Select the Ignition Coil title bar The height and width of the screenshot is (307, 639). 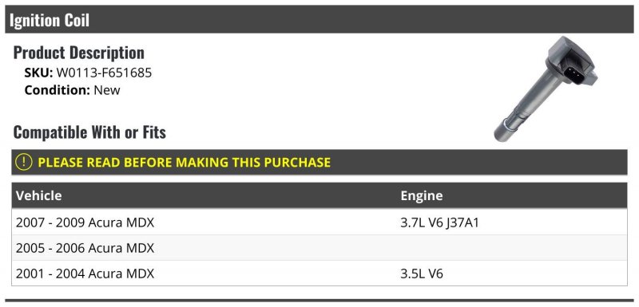319,19
